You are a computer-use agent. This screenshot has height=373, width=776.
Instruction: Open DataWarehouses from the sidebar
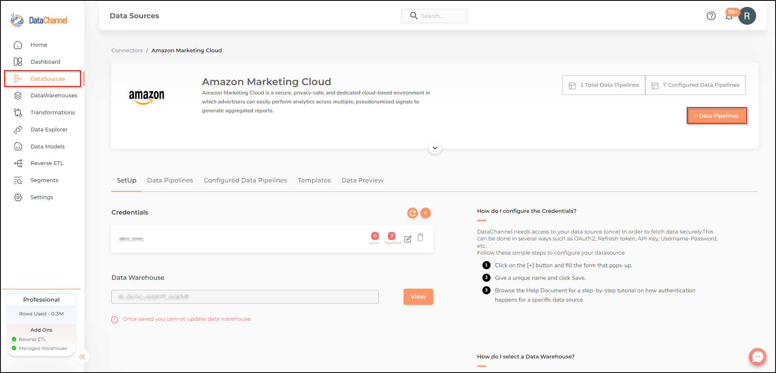tap(54, 96)
